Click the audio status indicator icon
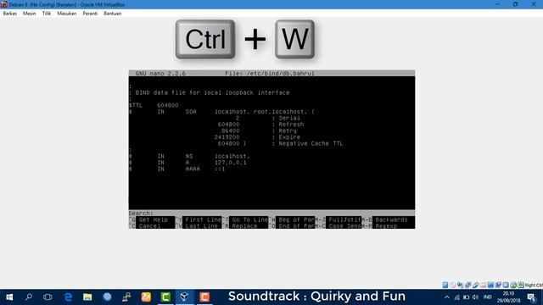543x305 pixels. pyautogui.click(x=460, y=285)
